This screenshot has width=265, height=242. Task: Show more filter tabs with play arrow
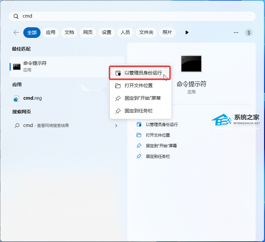point(187,32)
